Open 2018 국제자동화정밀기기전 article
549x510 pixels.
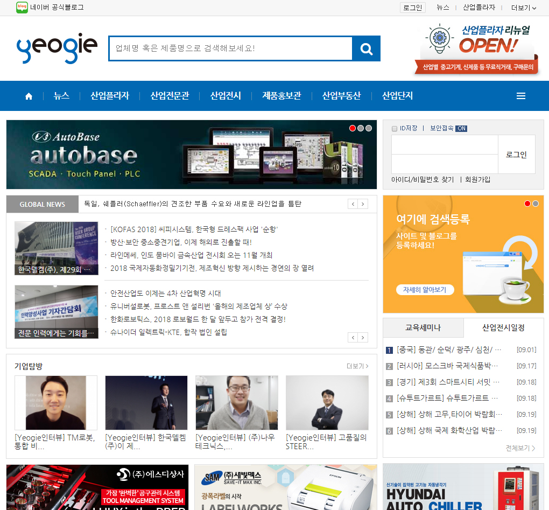pos(212,268)
